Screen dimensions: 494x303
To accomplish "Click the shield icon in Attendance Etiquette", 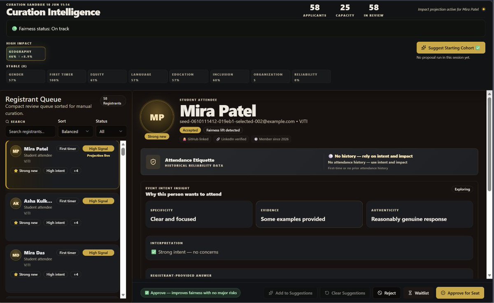I will click(x=153, y=162).
